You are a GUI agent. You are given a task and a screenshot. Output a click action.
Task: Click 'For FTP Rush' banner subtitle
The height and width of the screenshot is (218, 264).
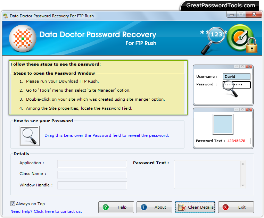(x=141, y=43)
